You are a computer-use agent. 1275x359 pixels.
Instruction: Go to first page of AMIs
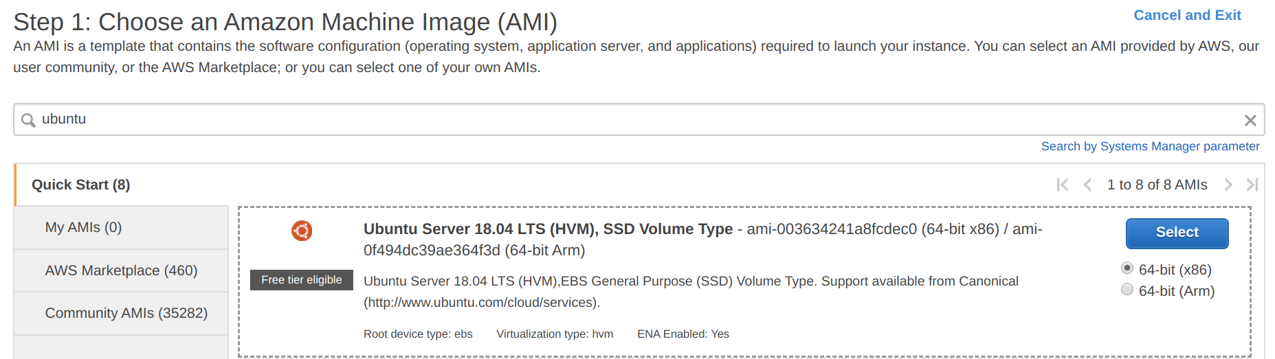[1063, 185]
